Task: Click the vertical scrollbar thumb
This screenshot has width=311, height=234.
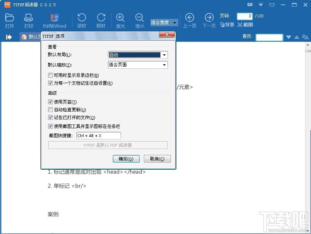Action: point(308,51)
